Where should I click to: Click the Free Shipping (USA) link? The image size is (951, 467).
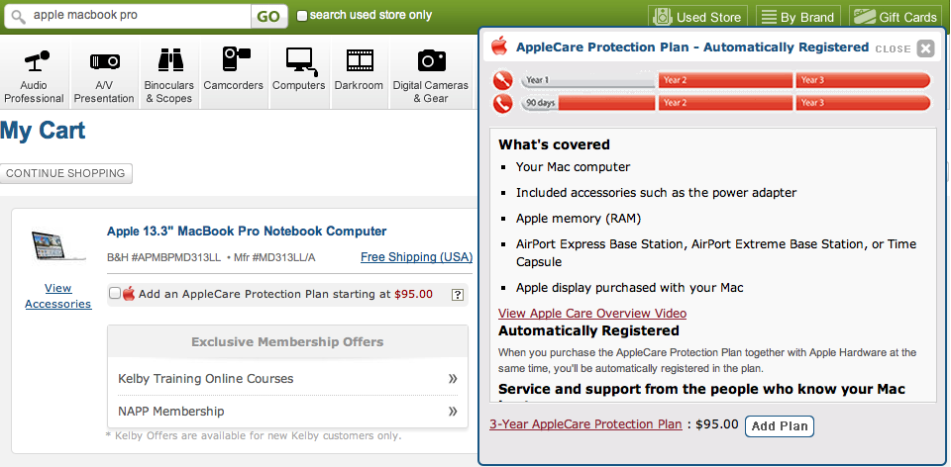coord(416,257)
